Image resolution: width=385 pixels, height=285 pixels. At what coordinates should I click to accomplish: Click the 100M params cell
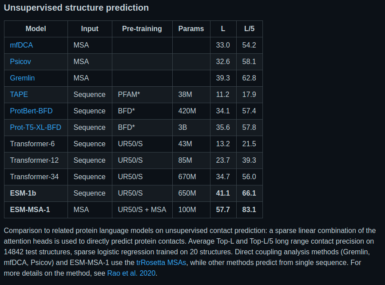tap(187, 209)
